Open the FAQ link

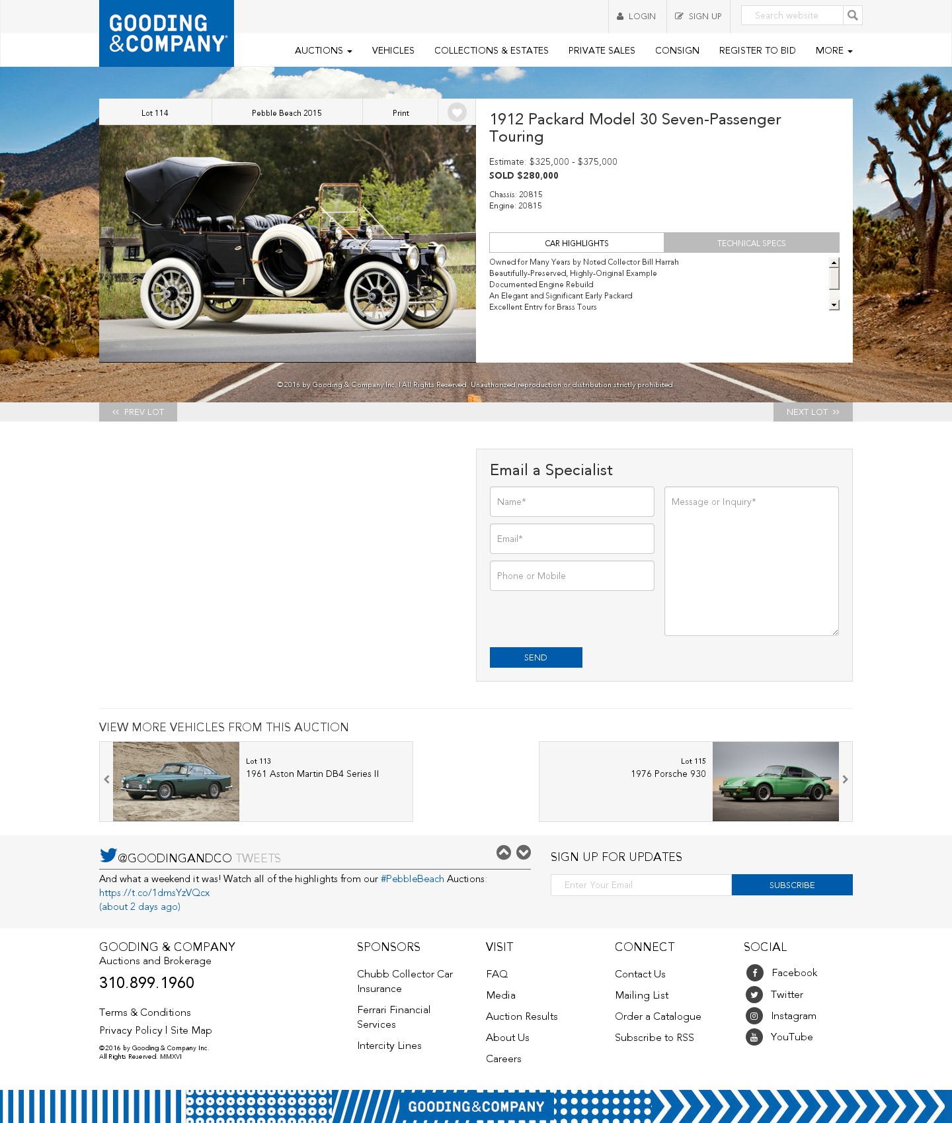pyautogui.click(x=497, y=974)
